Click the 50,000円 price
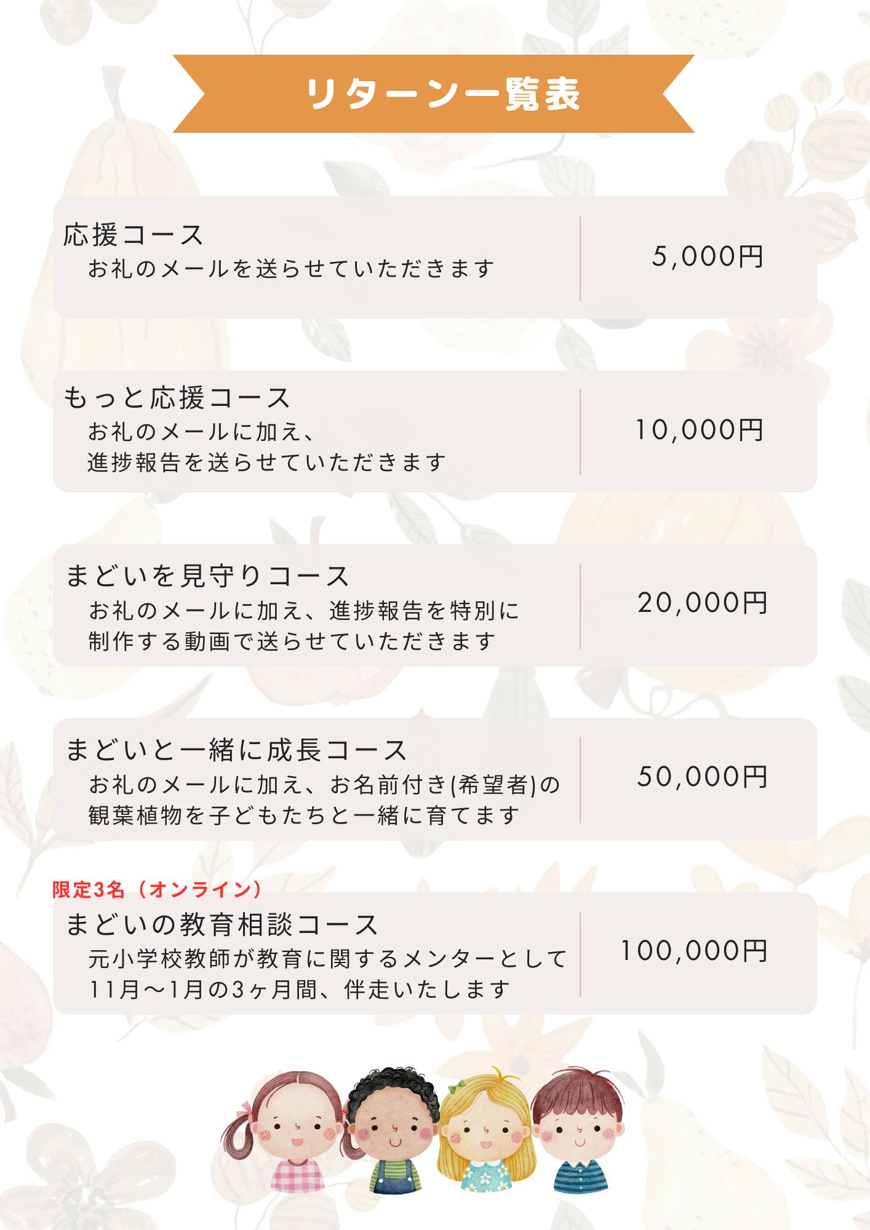The height and width of the screenshot is (1230, 870). 702,777
